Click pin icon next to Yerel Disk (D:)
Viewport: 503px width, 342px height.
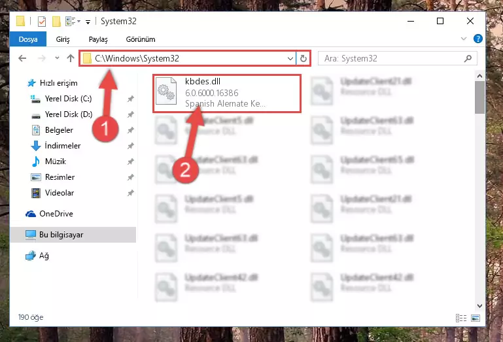coord(130,114)
